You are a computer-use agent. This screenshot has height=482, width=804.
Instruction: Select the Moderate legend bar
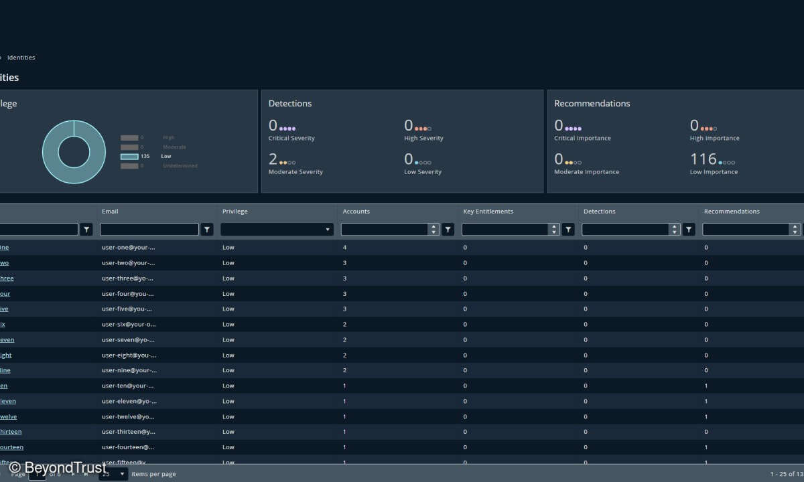pyautogui.click(x=129, y=147)
